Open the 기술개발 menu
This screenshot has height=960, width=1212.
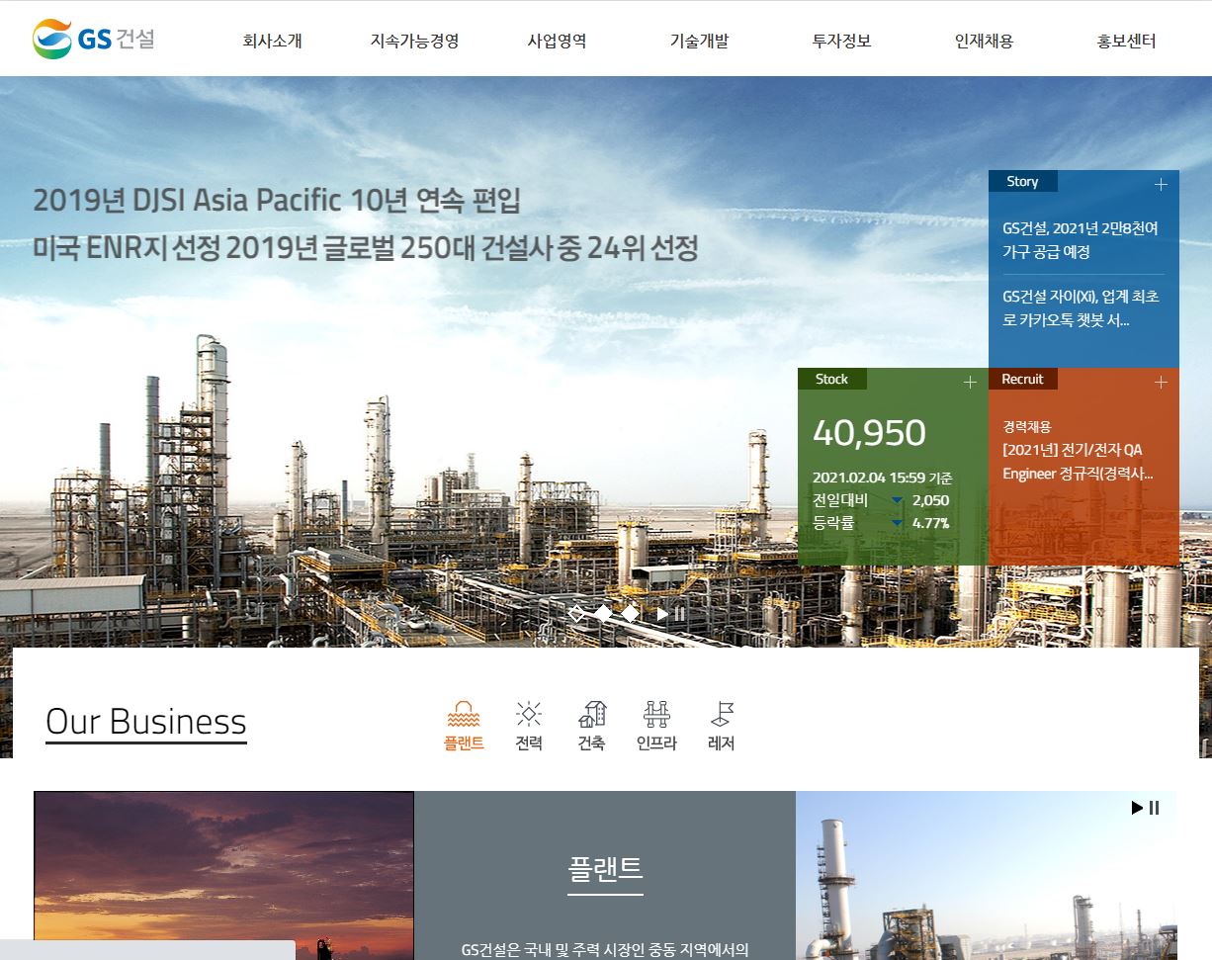click(x=699, y=42)
